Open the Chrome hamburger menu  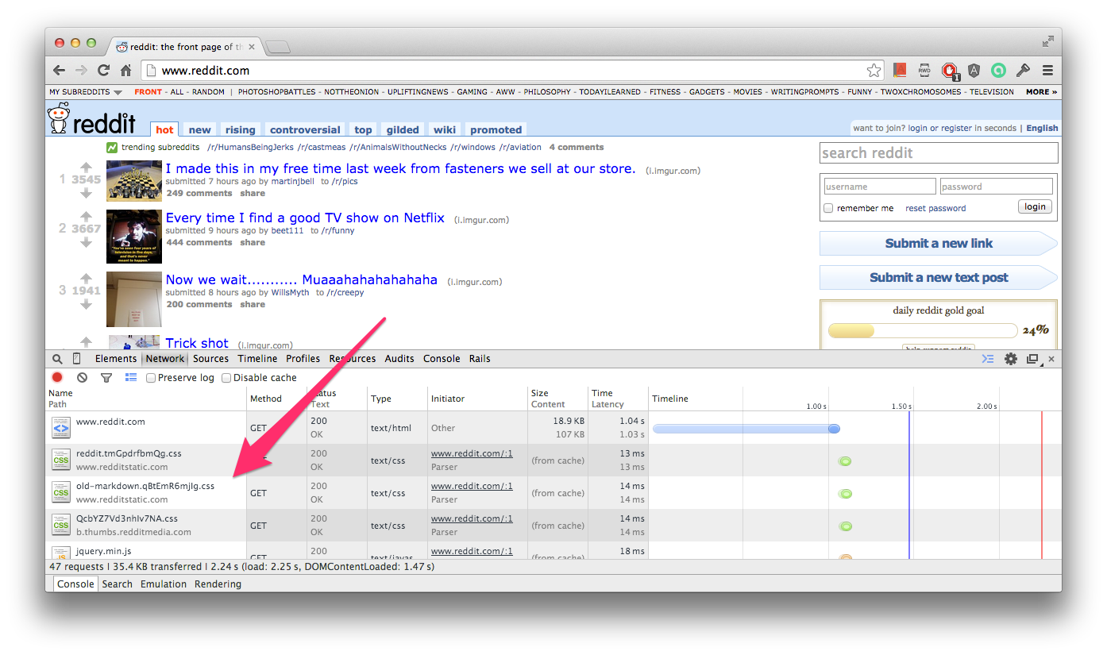pos(1047,70)
